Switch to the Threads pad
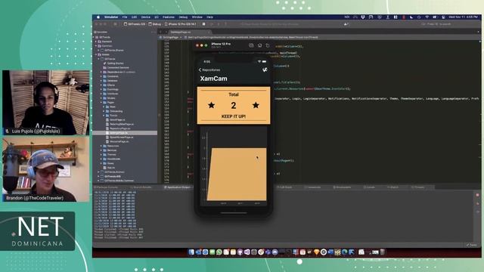484x272 pixels. click(418, 187)
